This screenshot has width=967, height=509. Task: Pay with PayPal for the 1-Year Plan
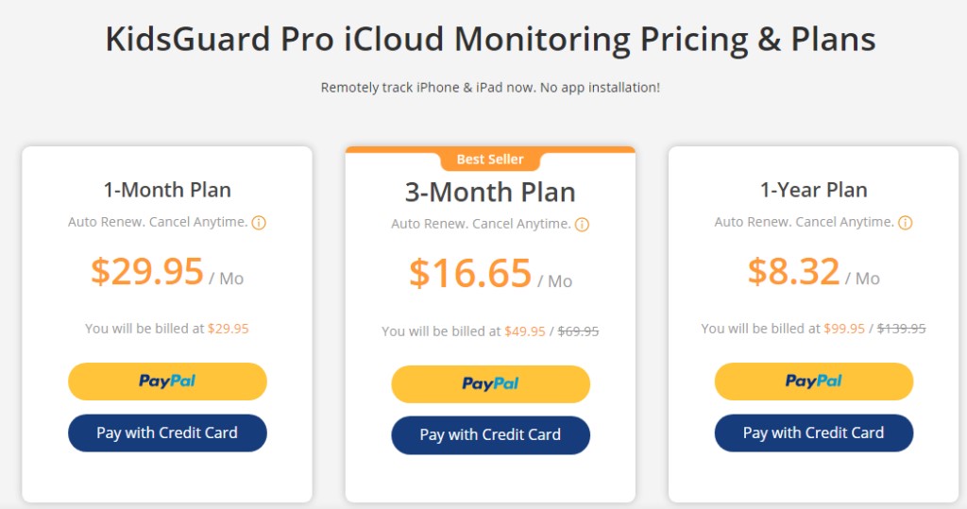coord(813,382)
